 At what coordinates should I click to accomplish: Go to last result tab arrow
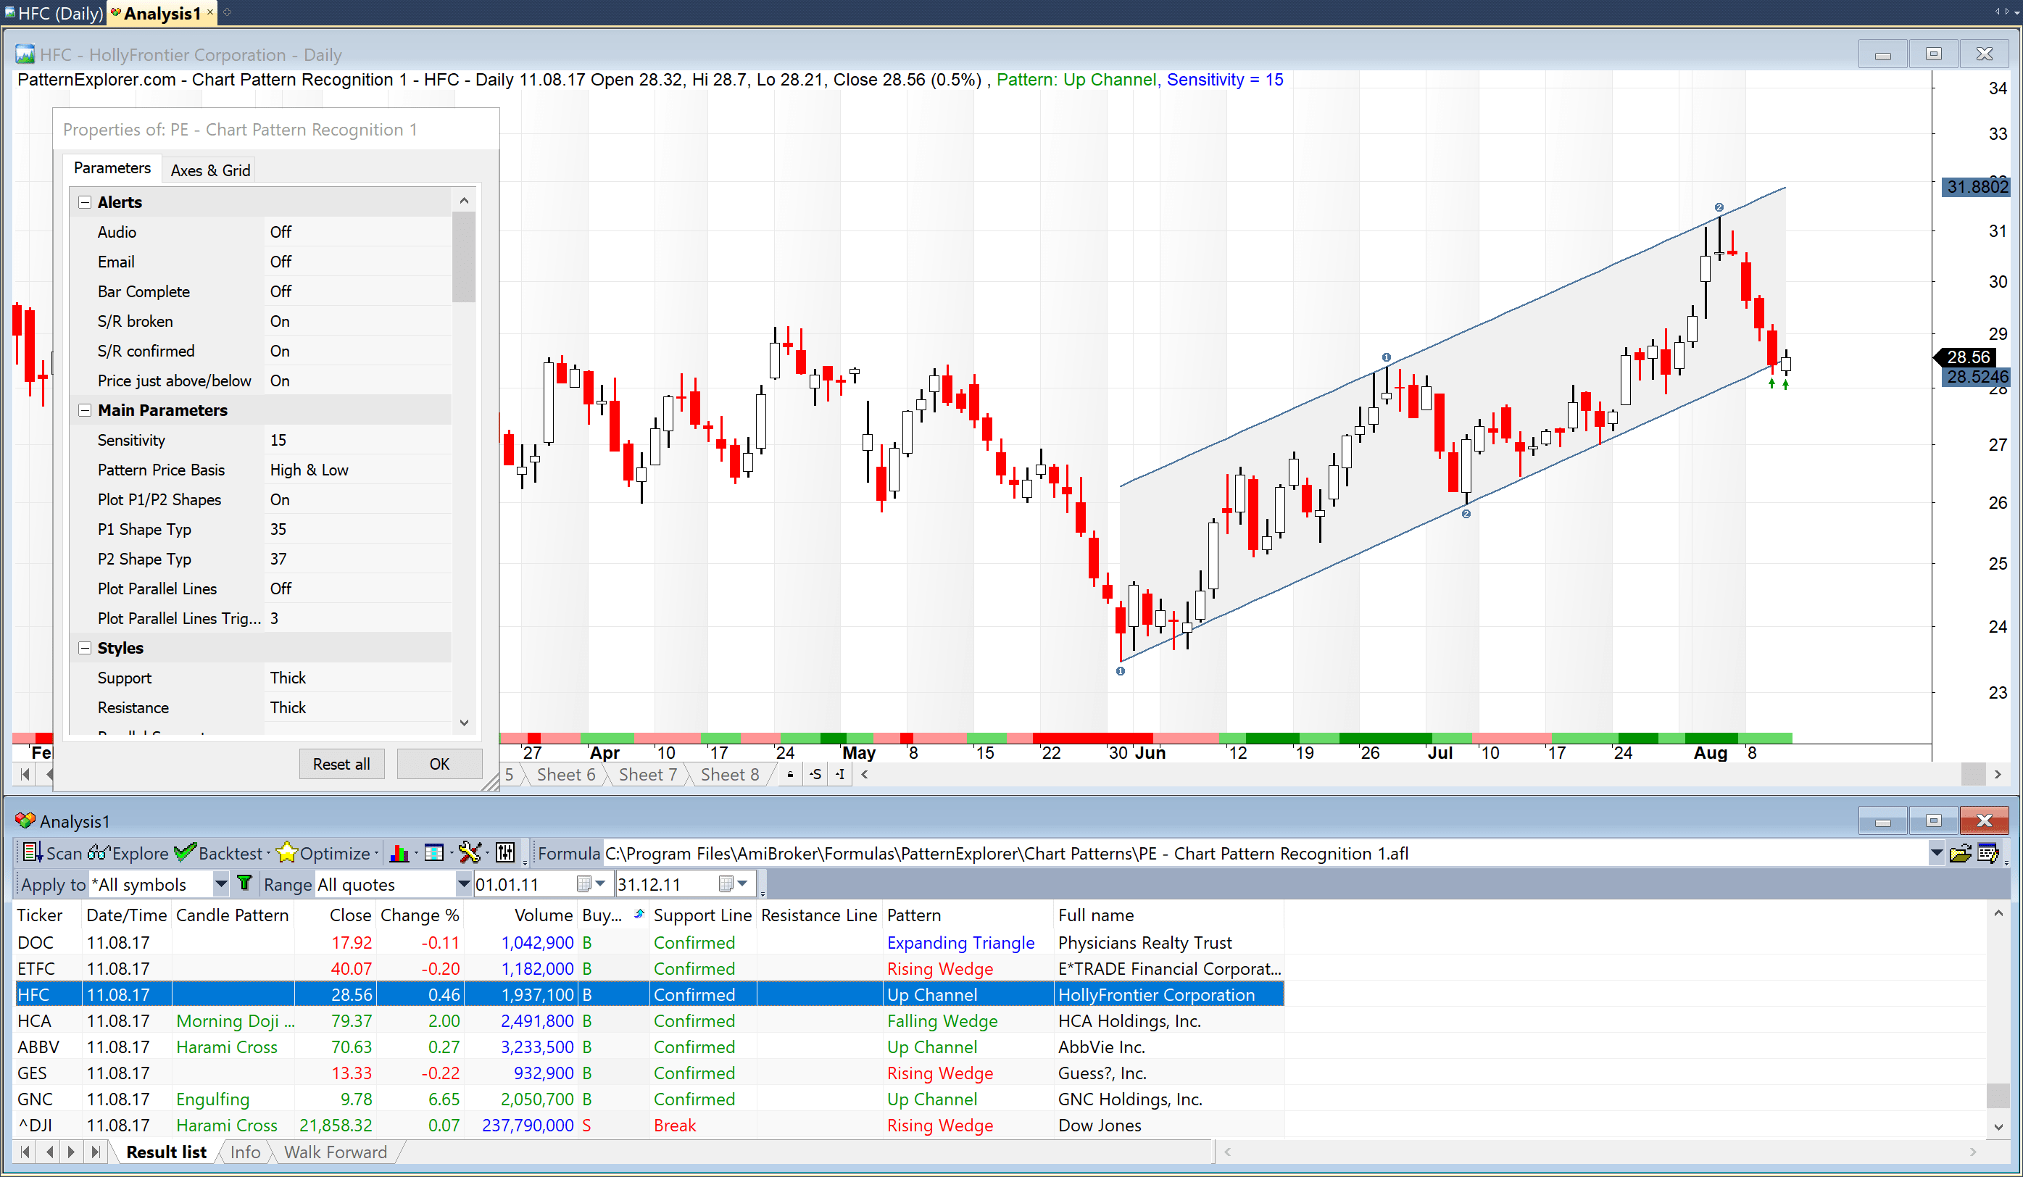coord(96,1152)
